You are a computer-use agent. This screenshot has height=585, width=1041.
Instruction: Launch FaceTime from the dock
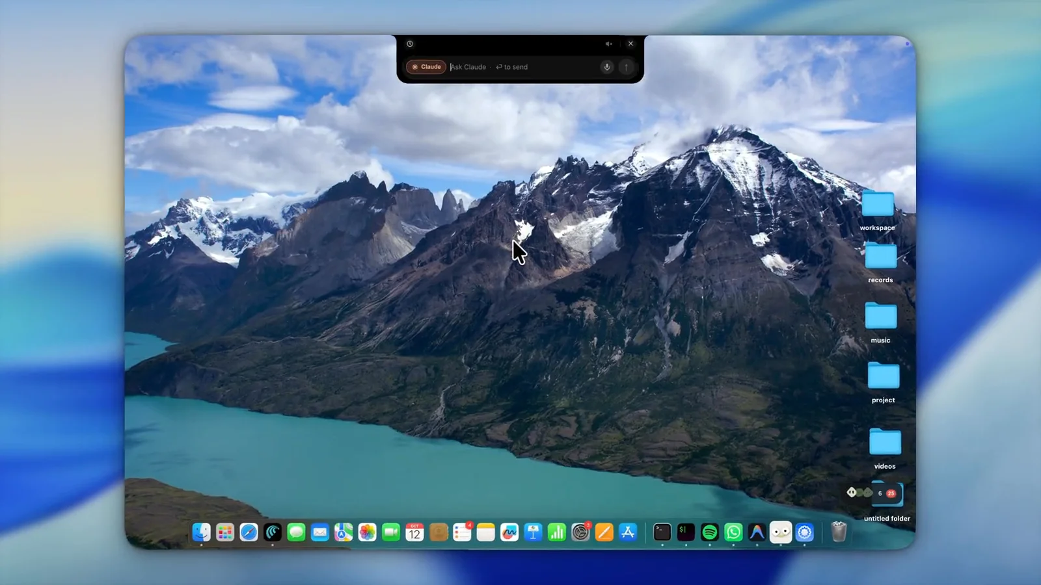click(391, 532)
